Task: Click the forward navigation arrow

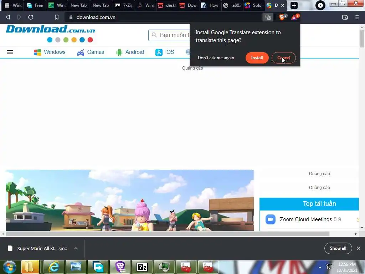Action: [x=19, y=17]
